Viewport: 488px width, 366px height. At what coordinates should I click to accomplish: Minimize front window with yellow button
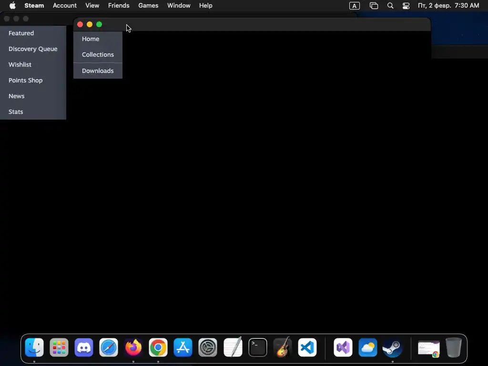(90, 24)
